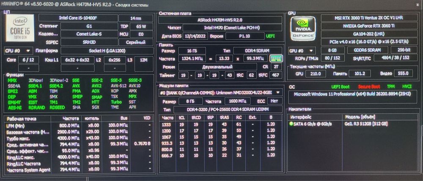The image size is (423, 181).
Task: Click the ASRock H470M-HVS R2.0 motherboard field
Action: [220, 20]
